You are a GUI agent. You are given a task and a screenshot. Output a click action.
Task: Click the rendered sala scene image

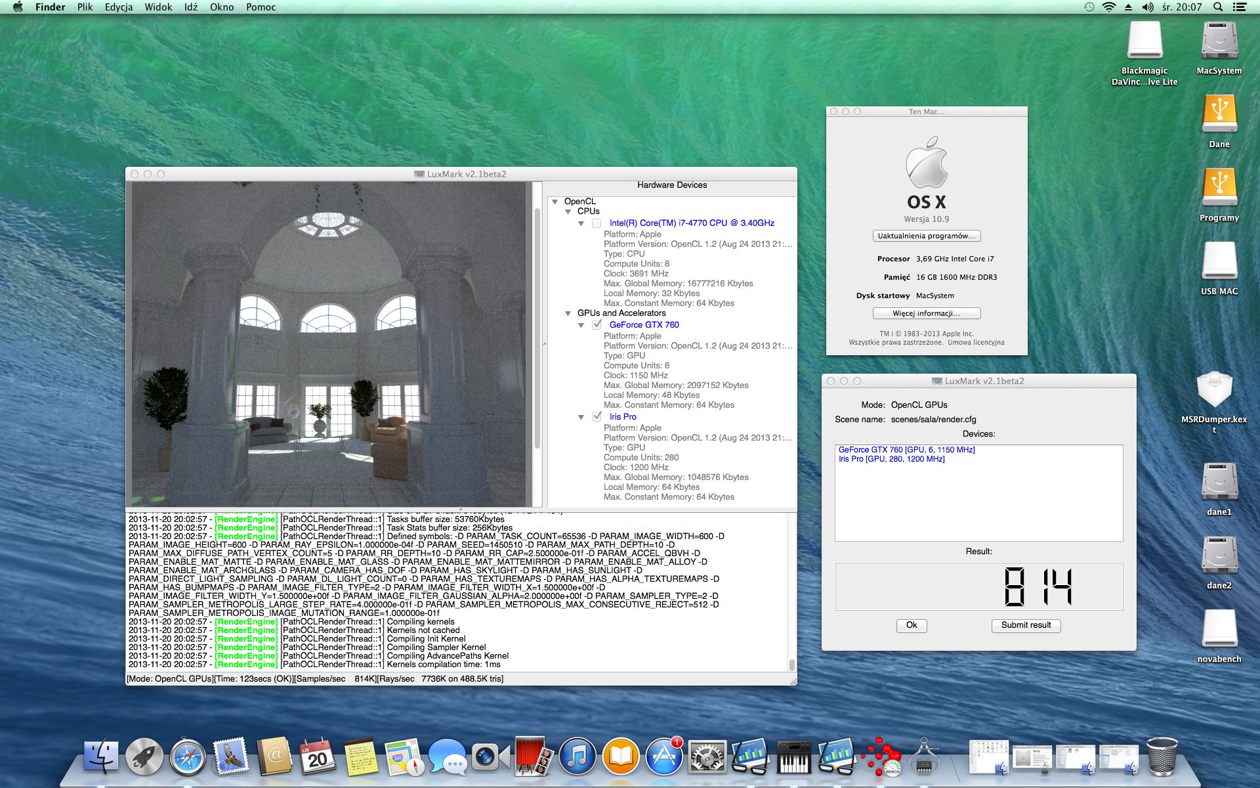pyautogui.click(x=329, y=344)
